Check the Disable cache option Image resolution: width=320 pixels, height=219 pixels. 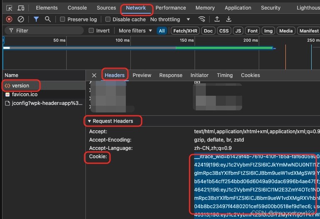[108, 20]
